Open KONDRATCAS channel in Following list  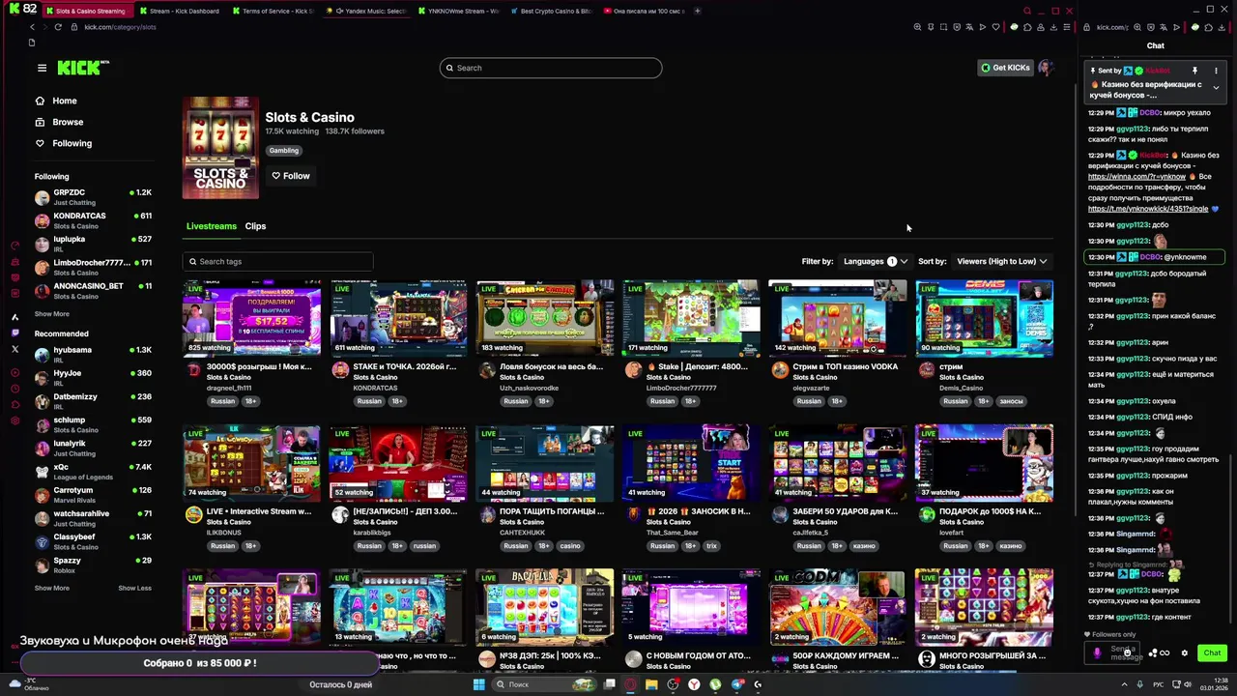coord(94,220)
